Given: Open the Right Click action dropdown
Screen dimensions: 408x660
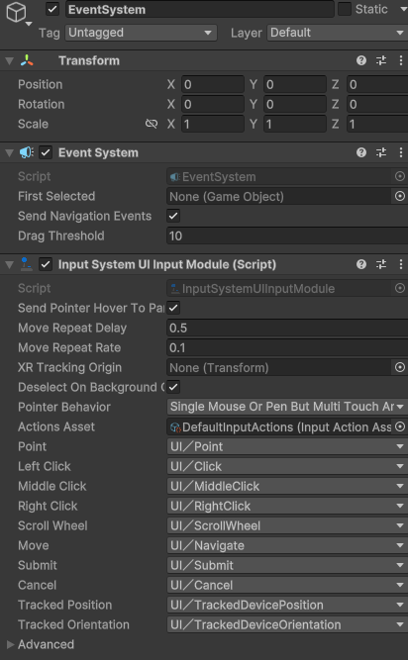Looking at the screenshot, I should click(287, 506).
